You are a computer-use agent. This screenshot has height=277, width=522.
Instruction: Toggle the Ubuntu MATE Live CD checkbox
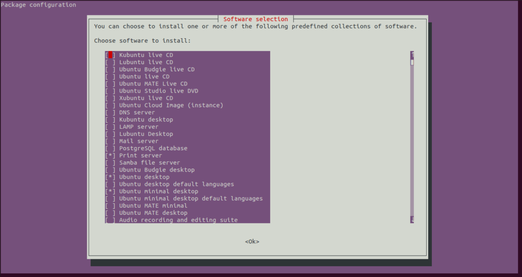(110, 84)
